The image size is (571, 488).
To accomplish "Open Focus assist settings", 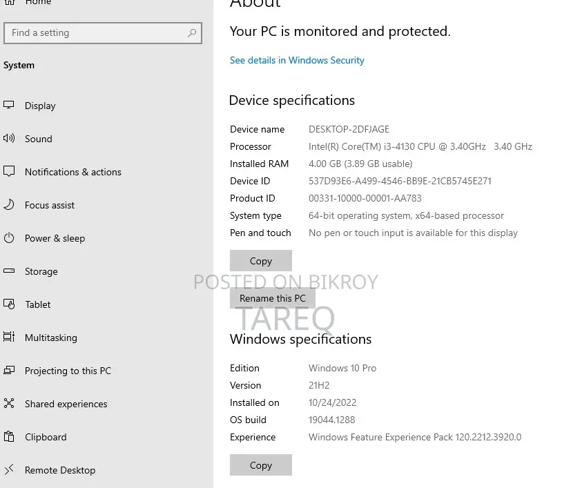I will 50,205.
